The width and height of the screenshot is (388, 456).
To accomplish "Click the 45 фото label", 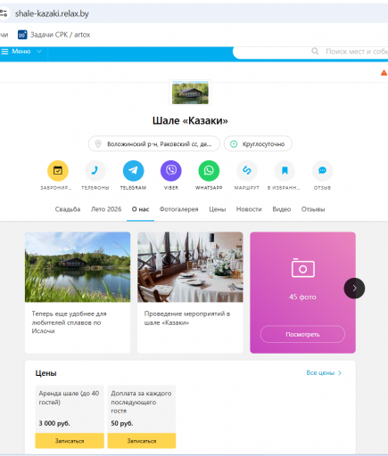I will (x=302, y=297).
